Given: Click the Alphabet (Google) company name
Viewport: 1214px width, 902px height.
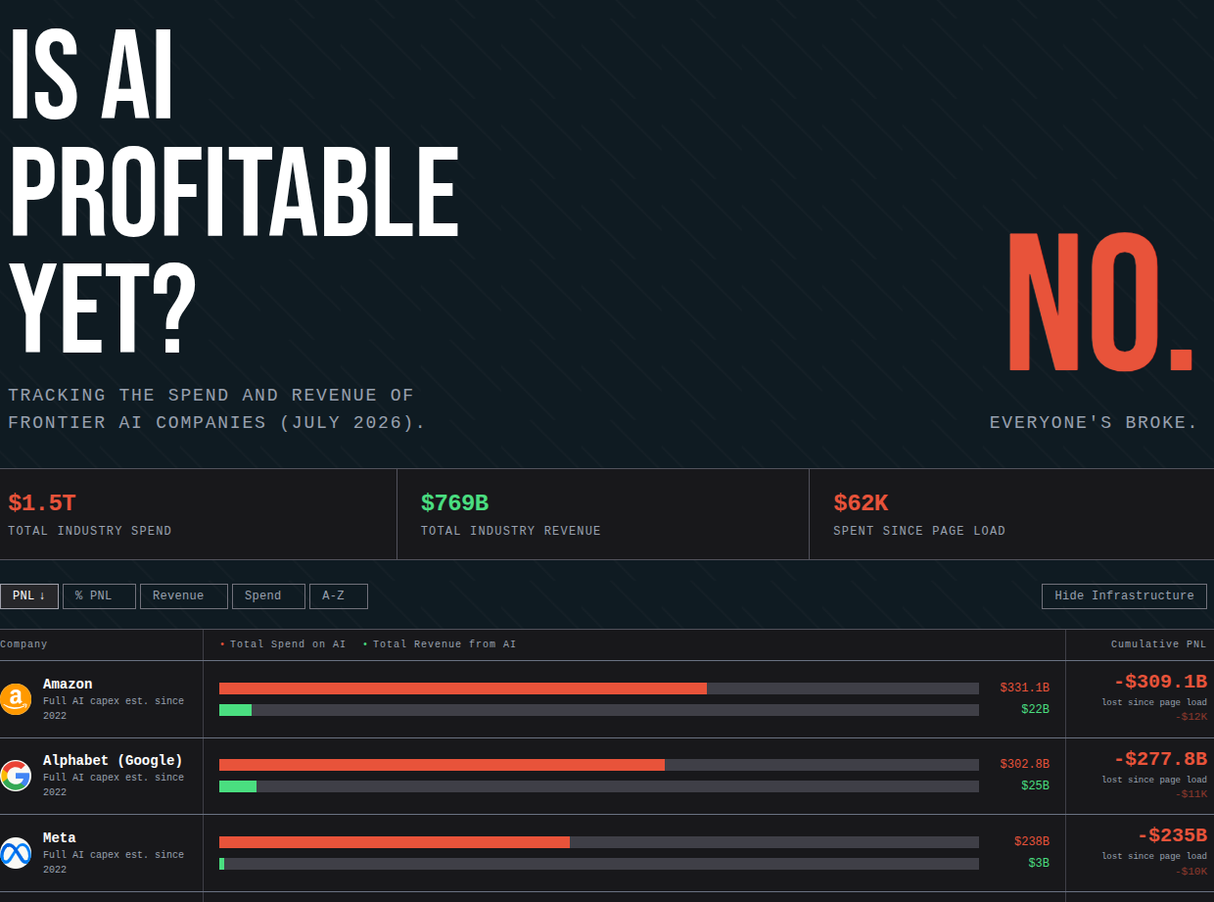Looking at the screenshot, I should tap(113, 760).
